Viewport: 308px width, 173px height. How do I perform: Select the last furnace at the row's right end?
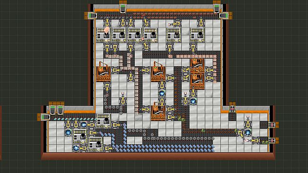(197, 35)
